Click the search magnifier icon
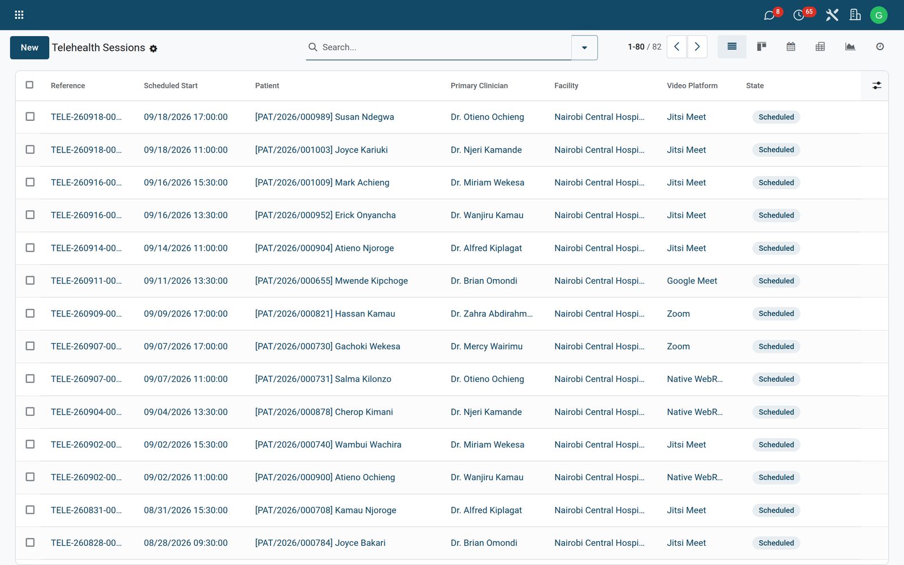 (312, 47)
